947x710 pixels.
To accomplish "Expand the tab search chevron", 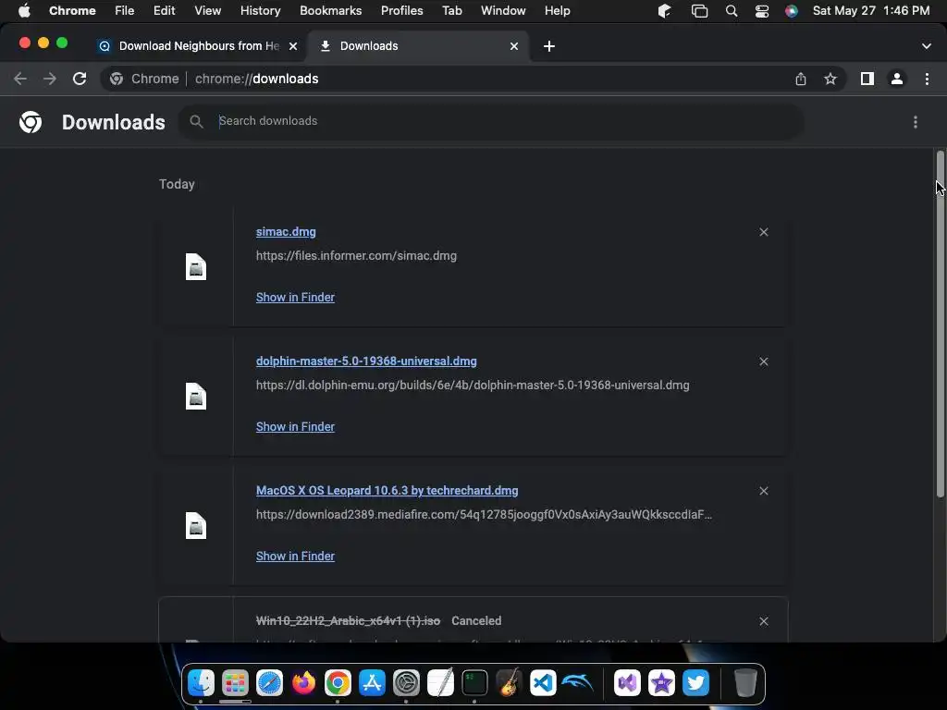I will [x=927, y=46].
